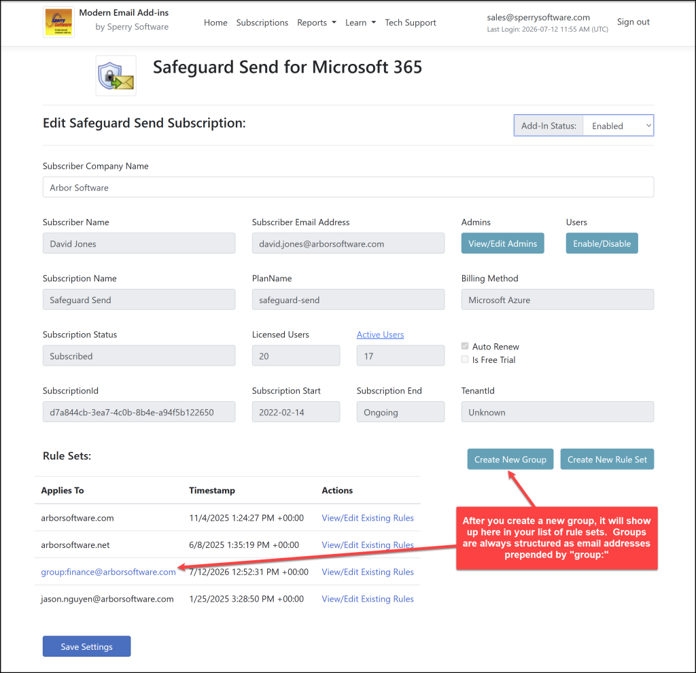Toggle the Auto Renew checkbox

click(465, 346)
